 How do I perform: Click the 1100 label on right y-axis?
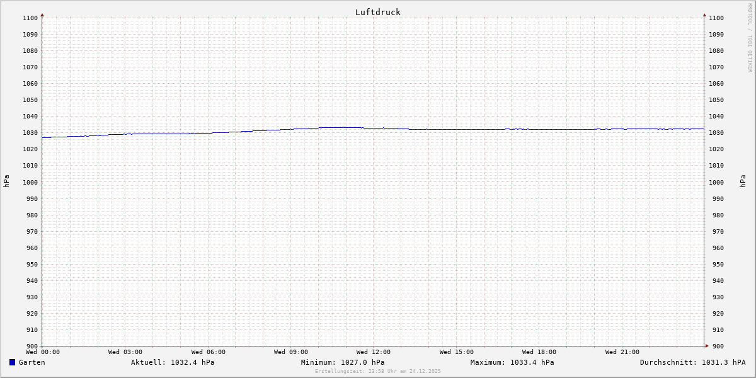pos(717,18)
